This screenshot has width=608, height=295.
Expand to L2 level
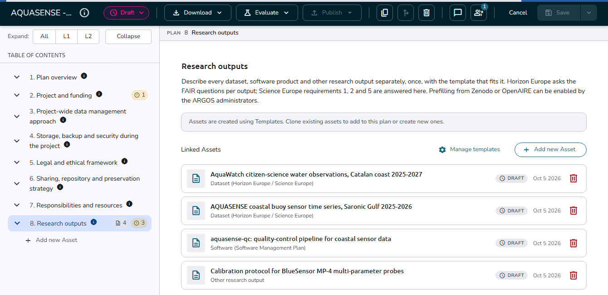(x=88, y=36)
